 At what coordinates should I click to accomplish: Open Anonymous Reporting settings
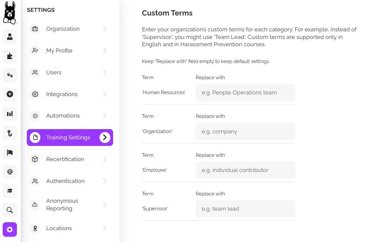[x=62, y=205]
